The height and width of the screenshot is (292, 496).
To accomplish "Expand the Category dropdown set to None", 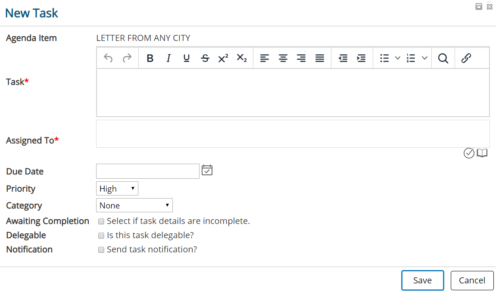I will 134,205.
